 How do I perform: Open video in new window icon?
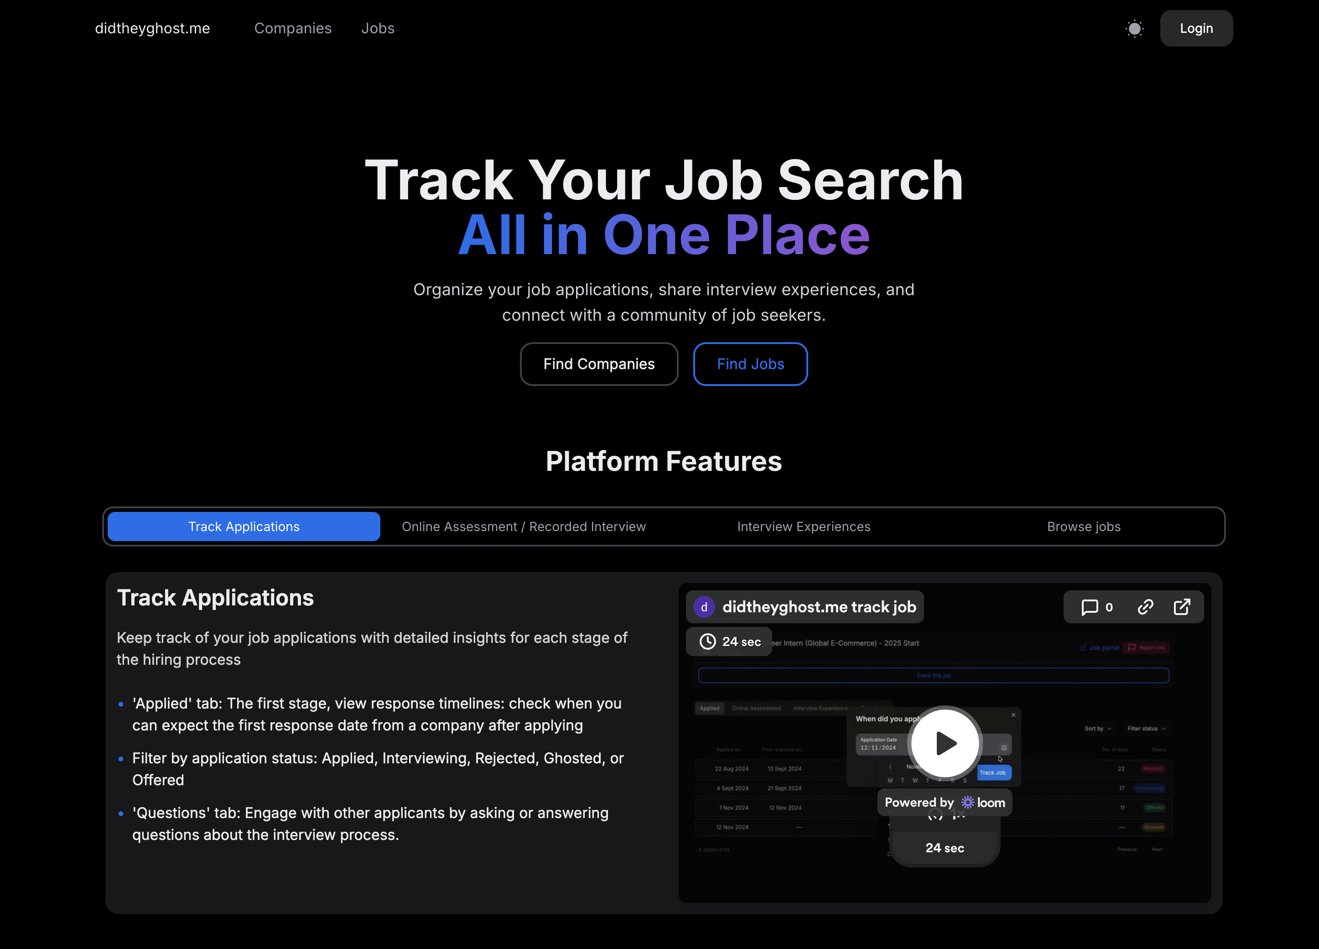(1182, 607)
